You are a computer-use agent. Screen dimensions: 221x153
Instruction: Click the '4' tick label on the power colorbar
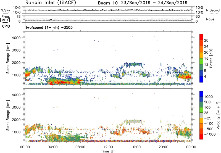tap(205, 77)
